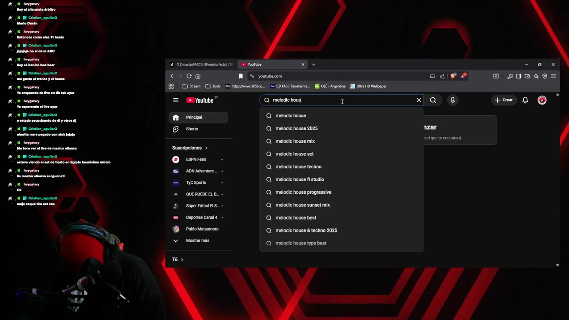
Task: Go to the browser home page icon
Action: [198, 76]
